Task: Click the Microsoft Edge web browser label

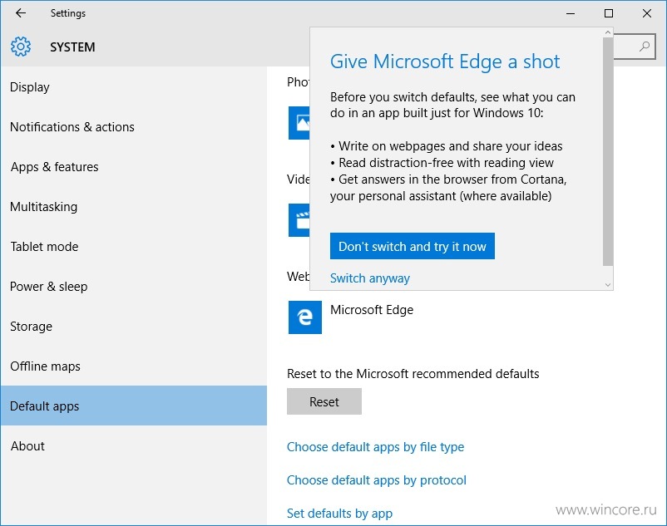Action: click(x=372, y=310)
